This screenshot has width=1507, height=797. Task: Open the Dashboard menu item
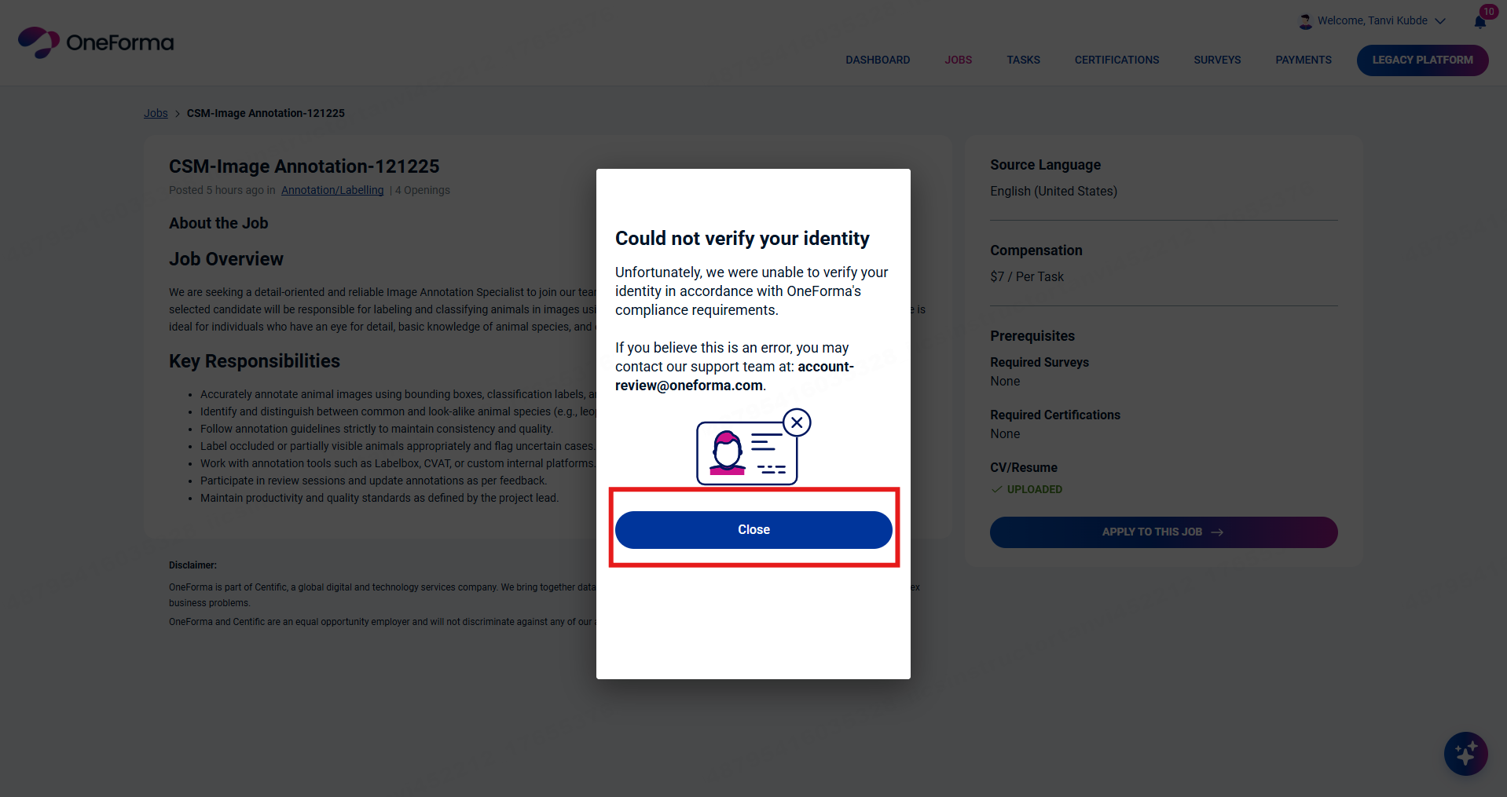tap(878, 60)
